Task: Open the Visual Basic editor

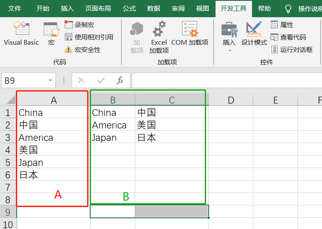Action: point(21,34)
